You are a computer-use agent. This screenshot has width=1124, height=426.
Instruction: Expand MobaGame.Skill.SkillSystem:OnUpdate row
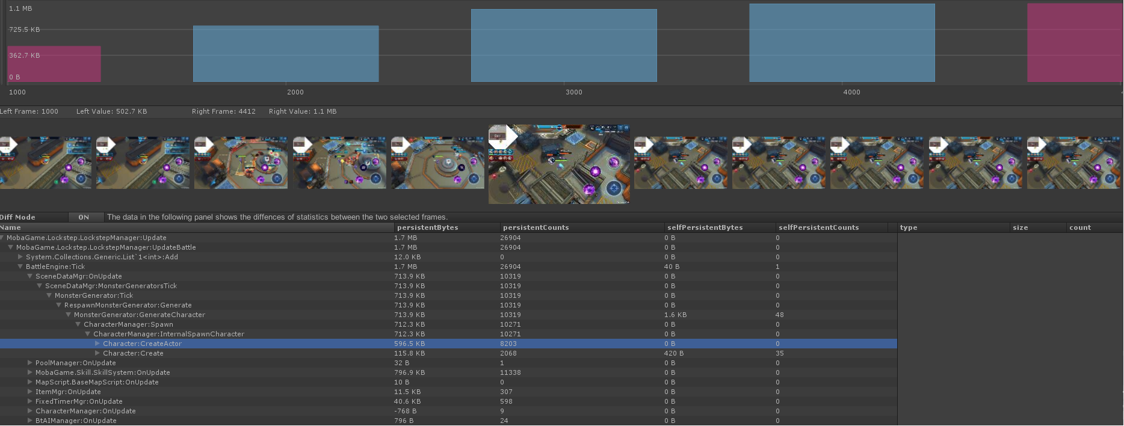30,372
